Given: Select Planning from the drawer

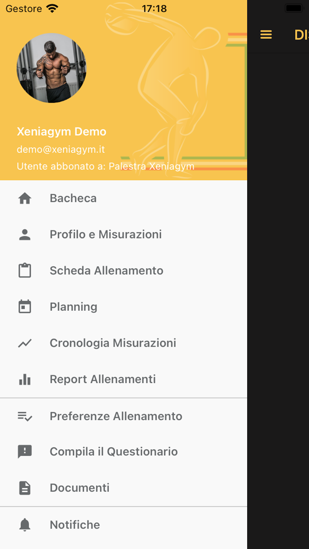Looking at the screenshot, I should (x=73, y=307).
